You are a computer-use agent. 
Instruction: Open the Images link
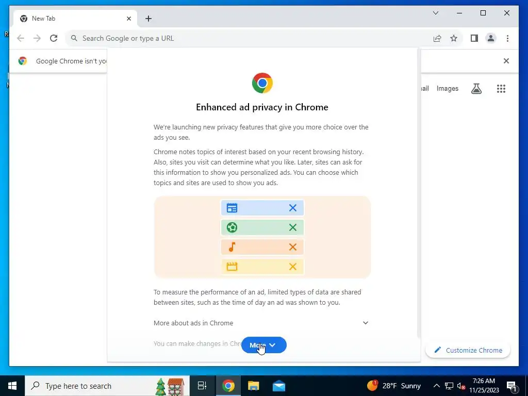pos(447,89)
